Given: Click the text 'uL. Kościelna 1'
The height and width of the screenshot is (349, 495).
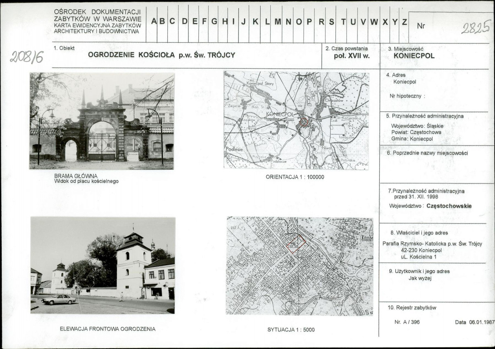Looking at the screenshot, I should click(x=419, y=257).
